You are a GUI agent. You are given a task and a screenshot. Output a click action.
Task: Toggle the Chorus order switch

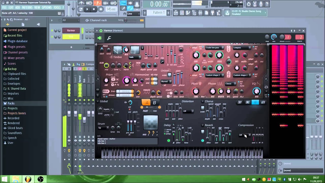(x=202, y=108)
